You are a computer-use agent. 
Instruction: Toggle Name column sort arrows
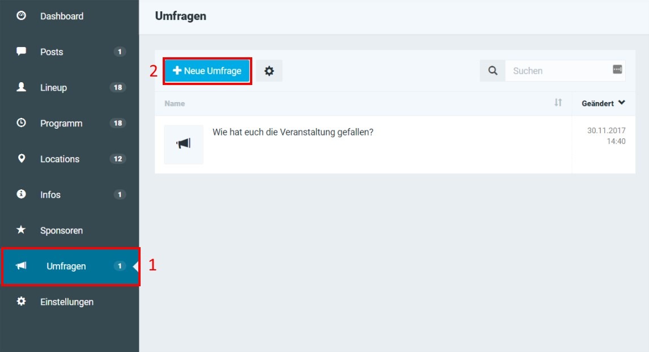[558, 103]
